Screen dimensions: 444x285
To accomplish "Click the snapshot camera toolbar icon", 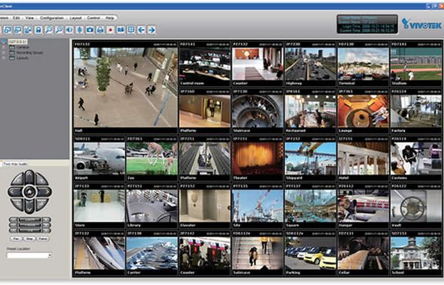I will tap(90, 30).
